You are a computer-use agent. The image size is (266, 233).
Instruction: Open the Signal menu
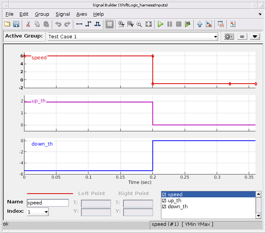point(62,14)
